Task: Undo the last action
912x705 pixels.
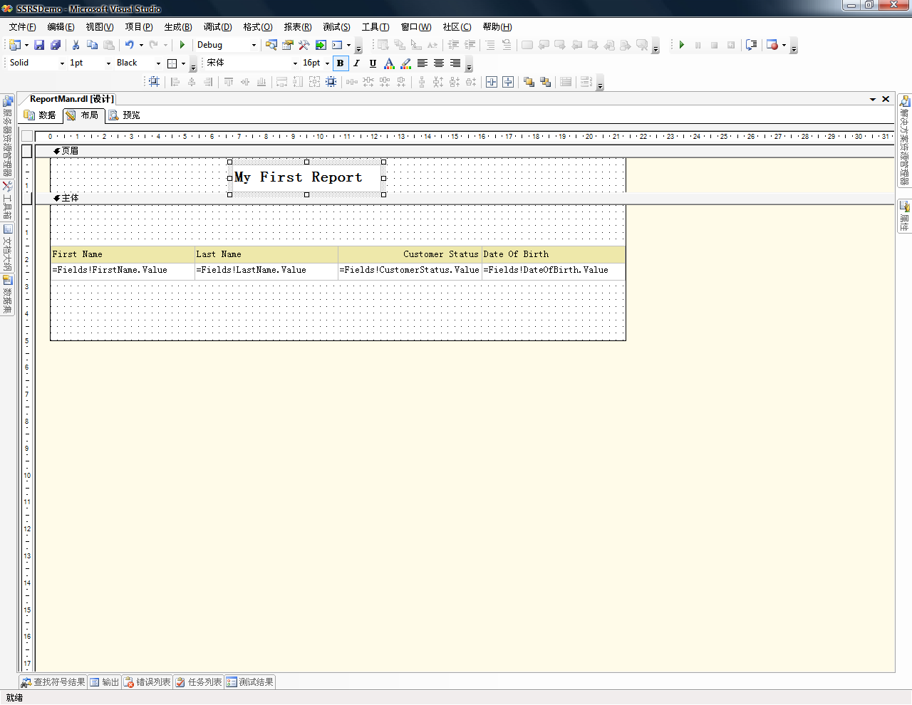Action: (129, 45)
